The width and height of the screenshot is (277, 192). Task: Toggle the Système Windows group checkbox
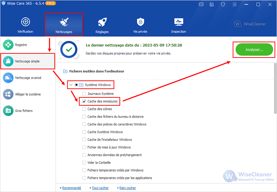coord(76,85)
